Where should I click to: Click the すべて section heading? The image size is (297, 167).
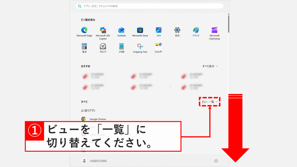pyautogui.click(x=84, y=102)
